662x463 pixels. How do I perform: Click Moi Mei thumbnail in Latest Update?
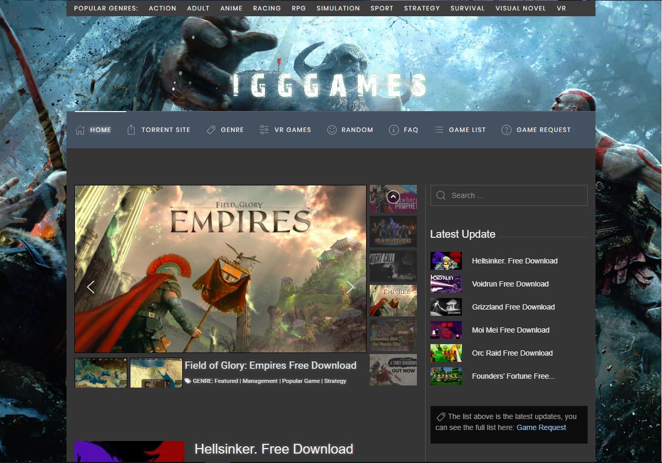(446, 330)
